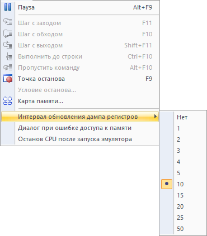Open Условие останова... dialog

coord(80,90)
